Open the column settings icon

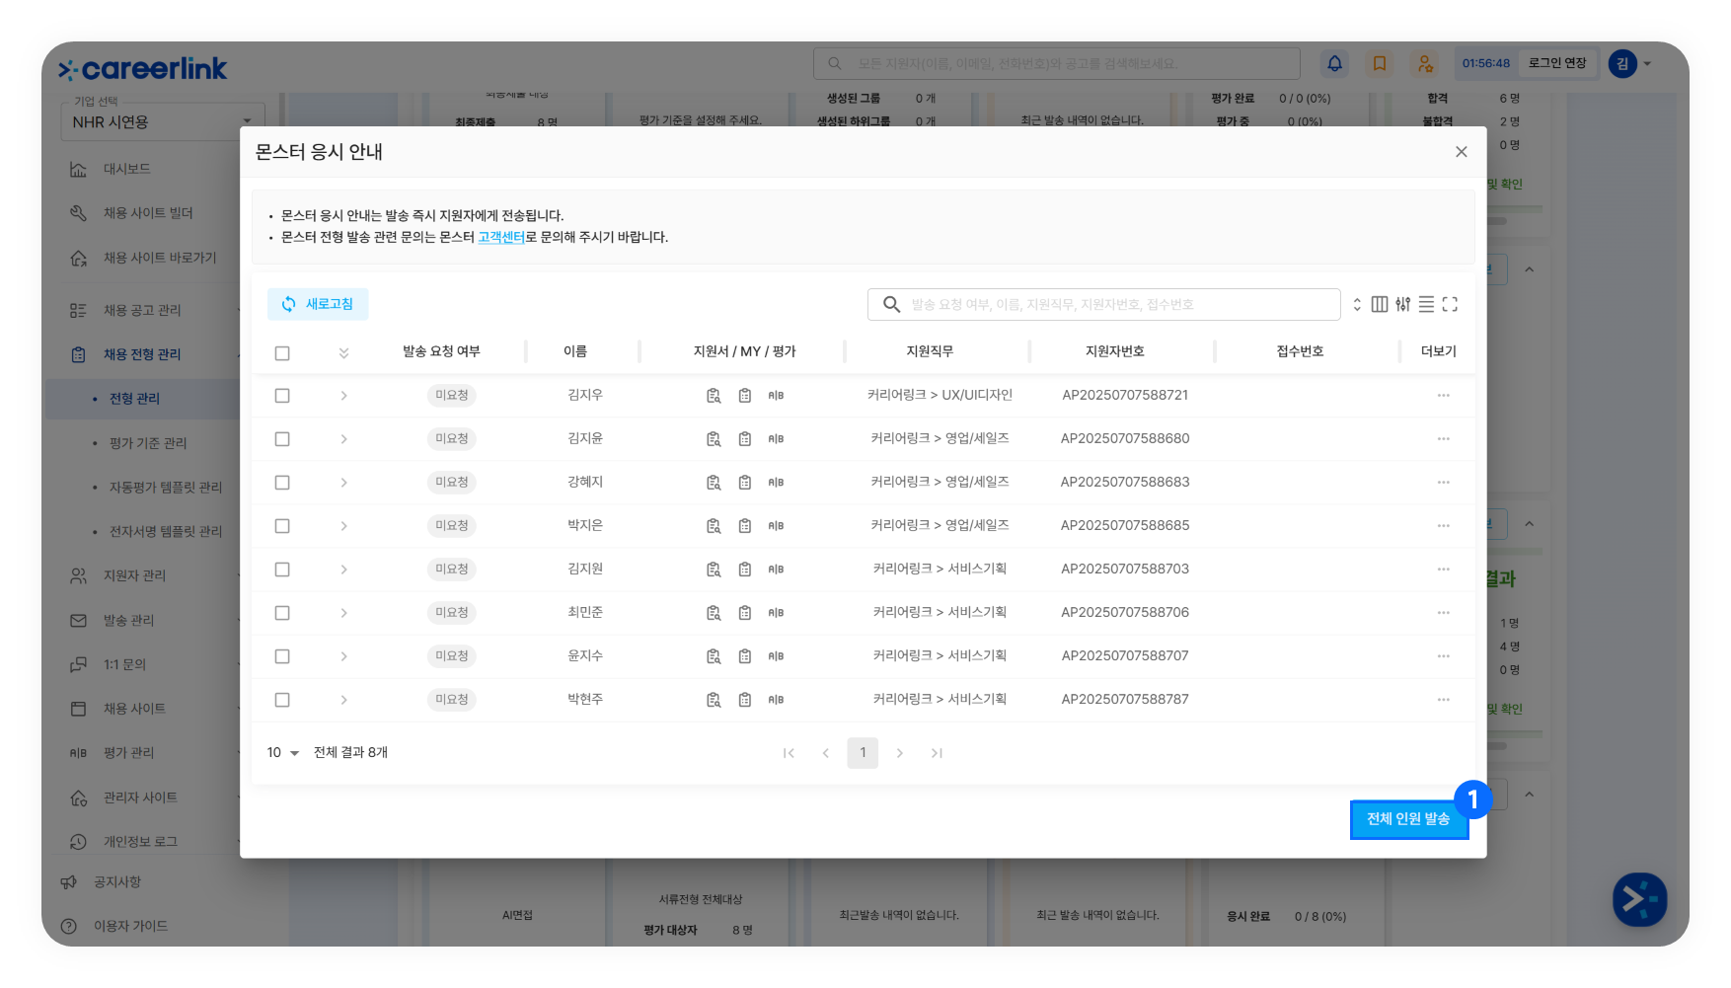1380,304
